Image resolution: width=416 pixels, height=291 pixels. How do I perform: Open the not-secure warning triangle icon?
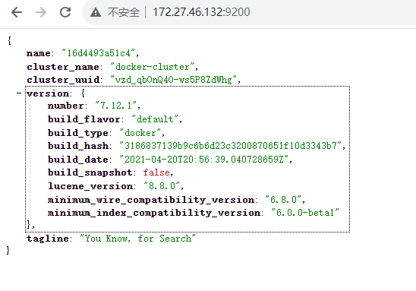pyautogui.click(x=96, y=12)
